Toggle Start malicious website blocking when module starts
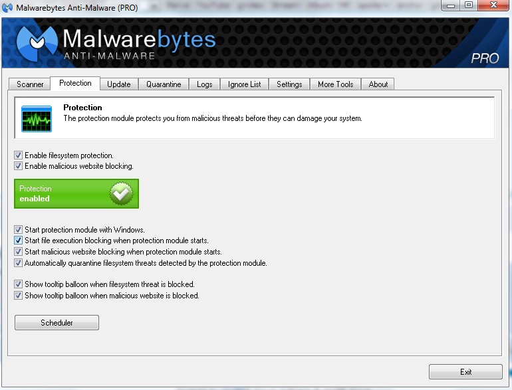 [19, 252]
